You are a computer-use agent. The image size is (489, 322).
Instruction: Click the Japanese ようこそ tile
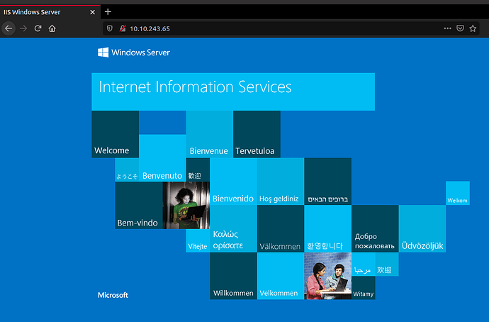pos(127,170)
